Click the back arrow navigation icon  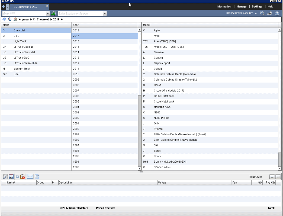(4, 19)
